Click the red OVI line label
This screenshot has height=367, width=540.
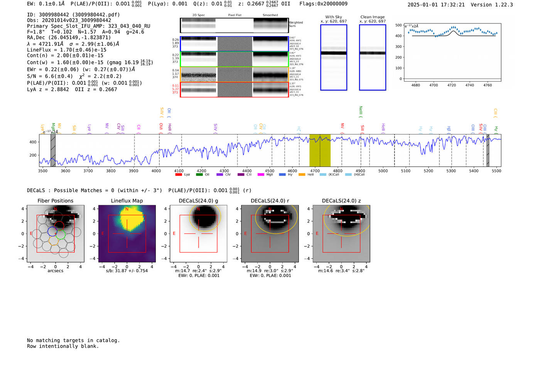click(161, 128)
